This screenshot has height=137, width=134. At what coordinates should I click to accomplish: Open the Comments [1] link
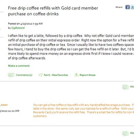coord(24,75)
